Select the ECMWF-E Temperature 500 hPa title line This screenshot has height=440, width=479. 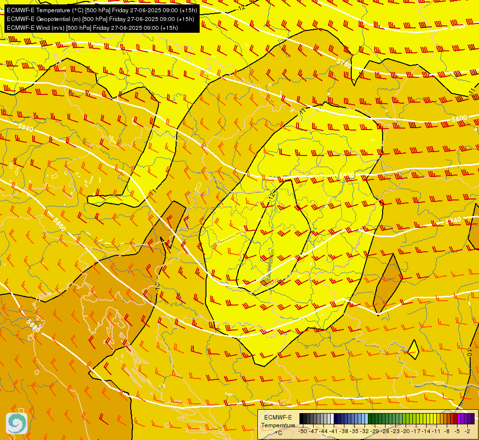(102, 10)
